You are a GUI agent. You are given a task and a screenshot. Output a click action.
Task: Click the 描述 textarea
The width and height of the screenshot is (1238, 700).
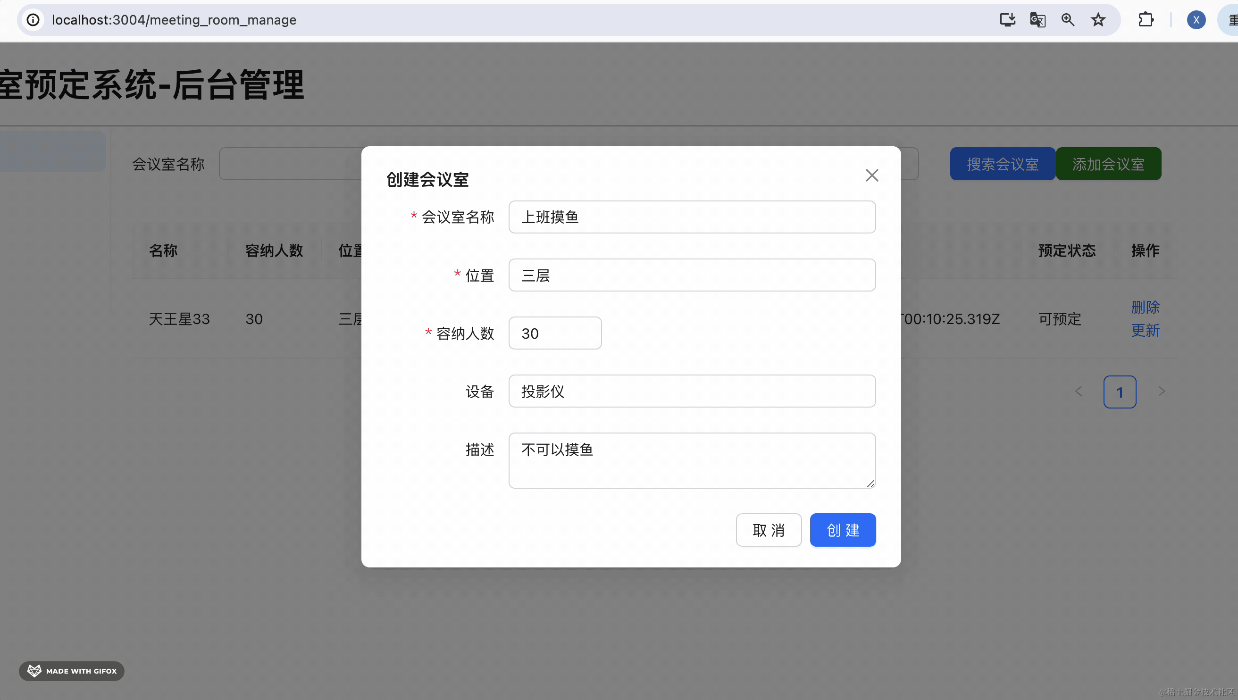pos(691,460)
